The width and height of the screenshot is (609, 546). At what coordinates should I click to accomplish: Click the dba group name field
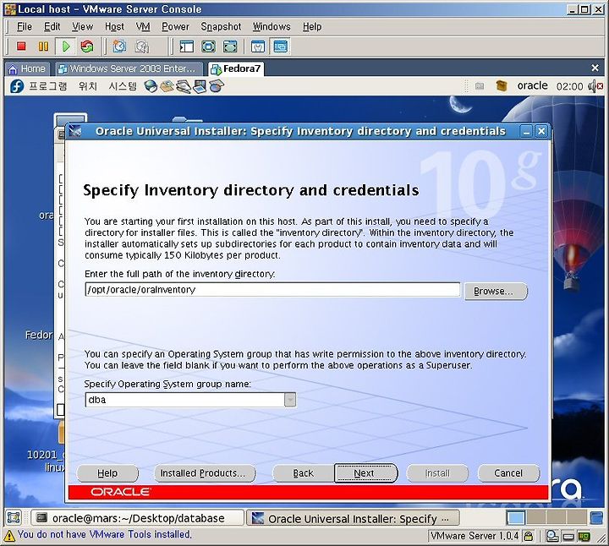point(185,400)
